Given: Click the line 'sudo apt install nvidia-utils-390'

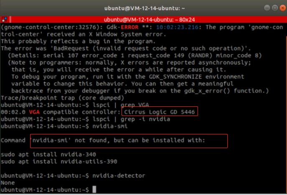Looking at the screenshot, I should [x=59, y=162].
